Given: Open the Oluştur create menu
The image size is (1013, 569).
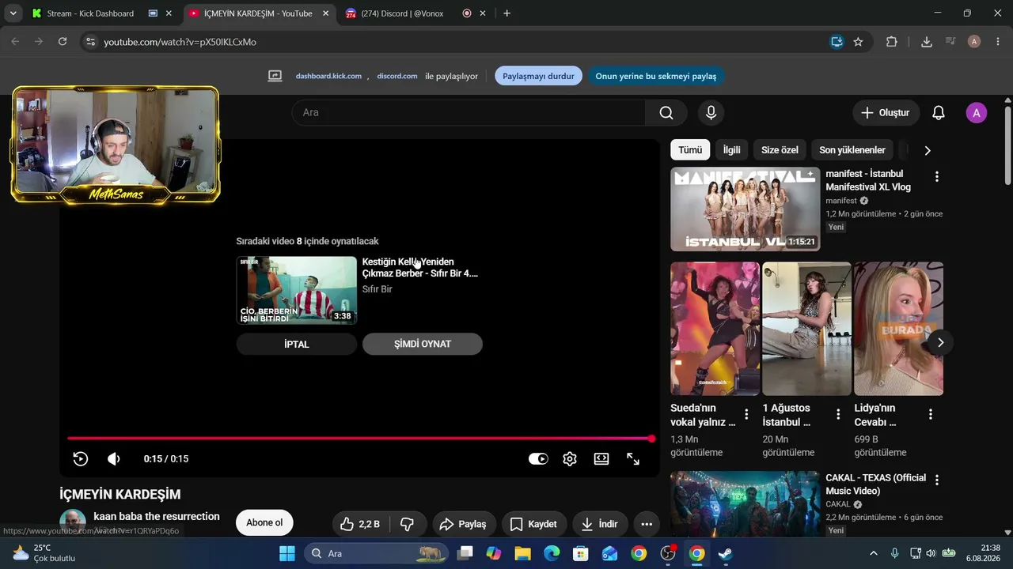Looking at the screenshot, I should (886, 112).
